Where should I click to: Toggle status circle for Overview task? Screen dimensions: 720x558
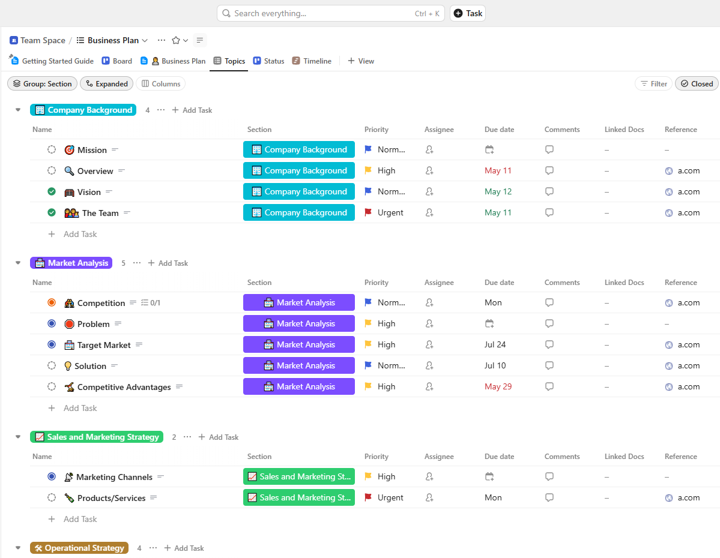pyautogui.click(x=52, y=171)
